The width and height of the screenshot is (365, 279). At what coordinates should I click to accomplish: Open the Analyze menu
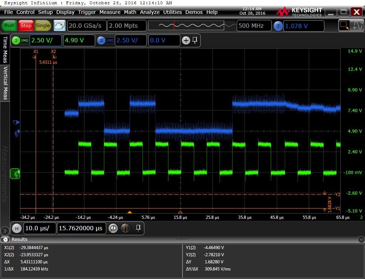150,12
